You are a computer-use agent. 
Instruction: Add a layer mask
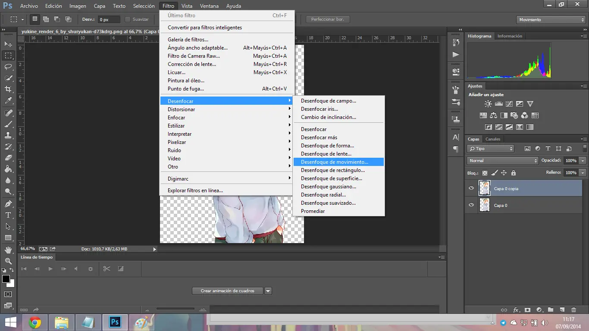(527, 310)
